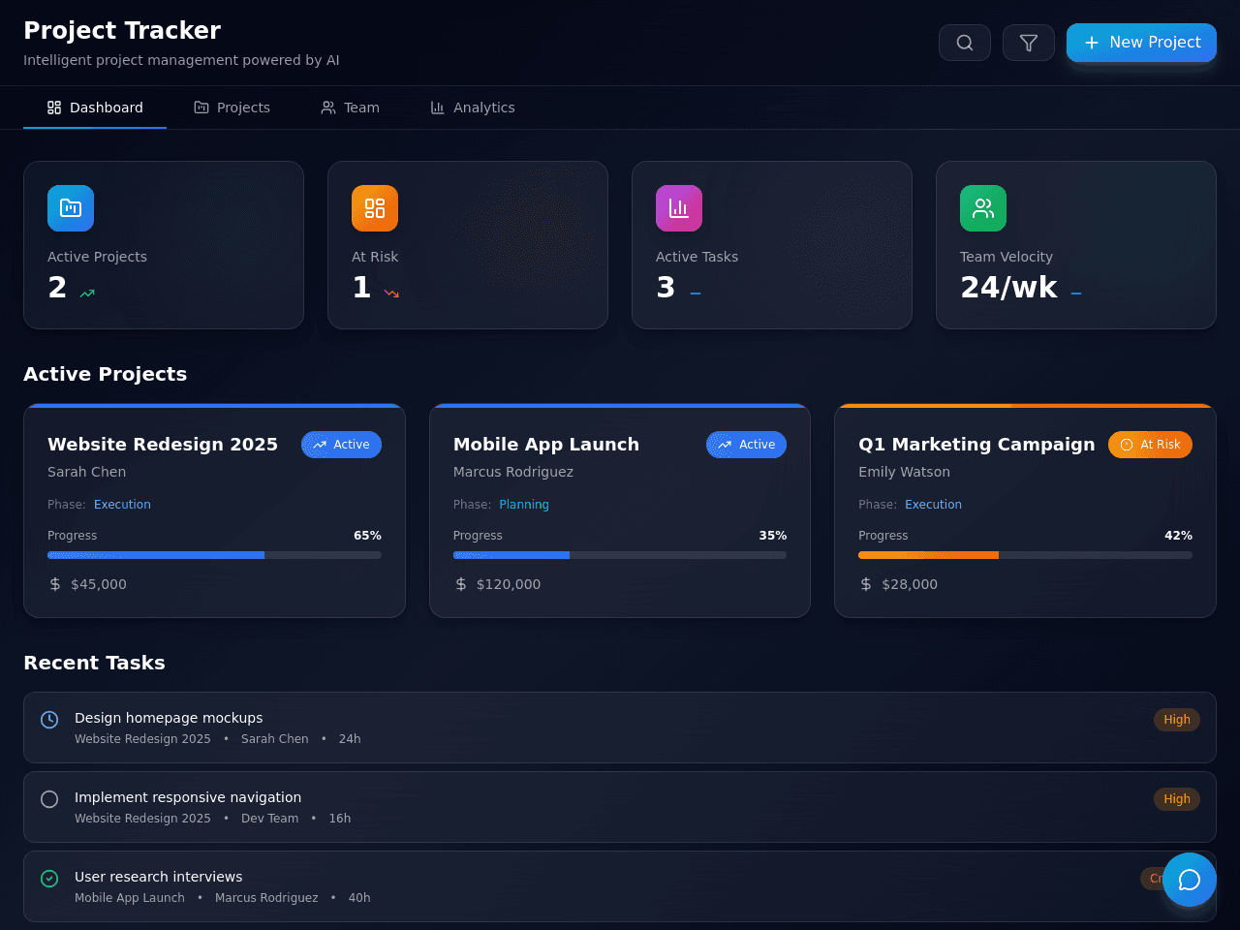
Task: Click owner name Sarah Chen on Website Redesign card
Action: pyautogui.click(x=86, y=472)
